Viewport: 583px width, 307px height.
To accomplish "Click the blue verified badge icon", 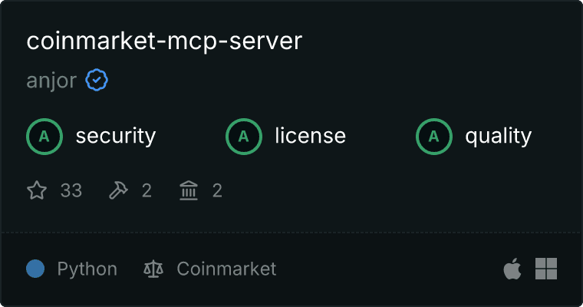I will tap(97, 80).
